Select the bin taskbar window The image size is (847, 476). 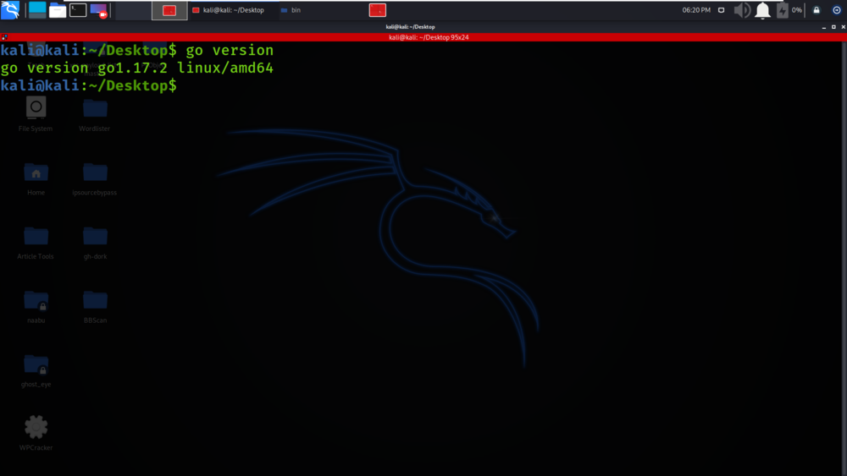[x=291, y=10]
